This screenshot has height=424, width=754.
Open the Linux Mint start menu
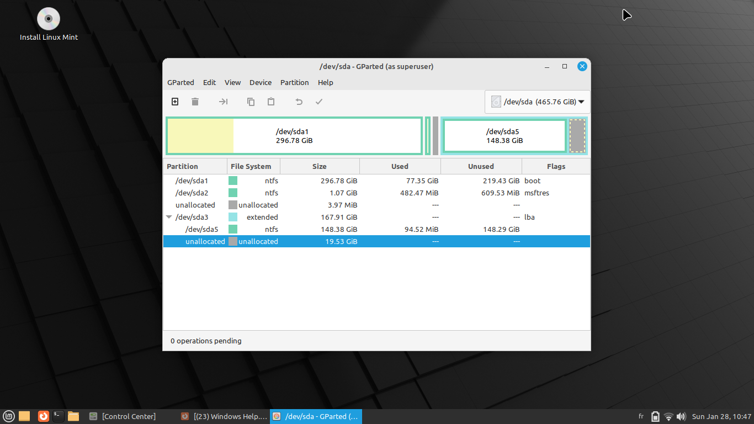tap(9, 416)
